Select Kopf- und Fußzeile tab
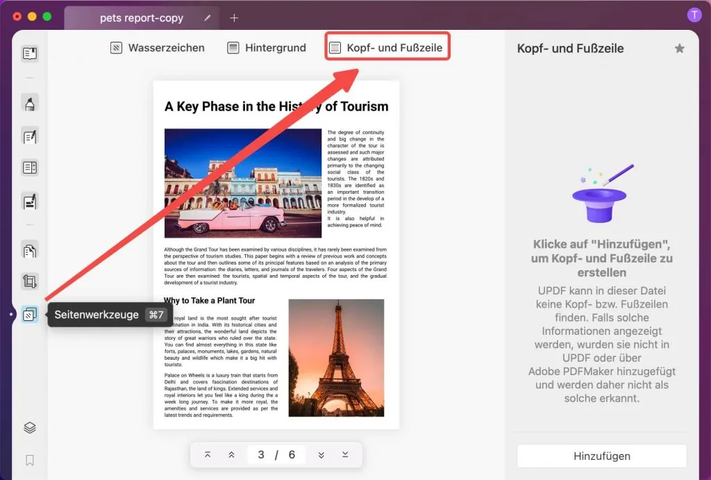The image size is (711, 480). pos(387,48)
